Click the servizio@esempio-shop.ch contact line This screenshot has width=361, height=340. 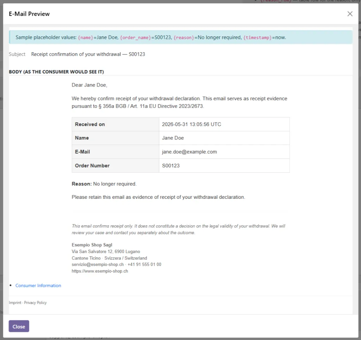pyautogui.click(x=116, y=264)
